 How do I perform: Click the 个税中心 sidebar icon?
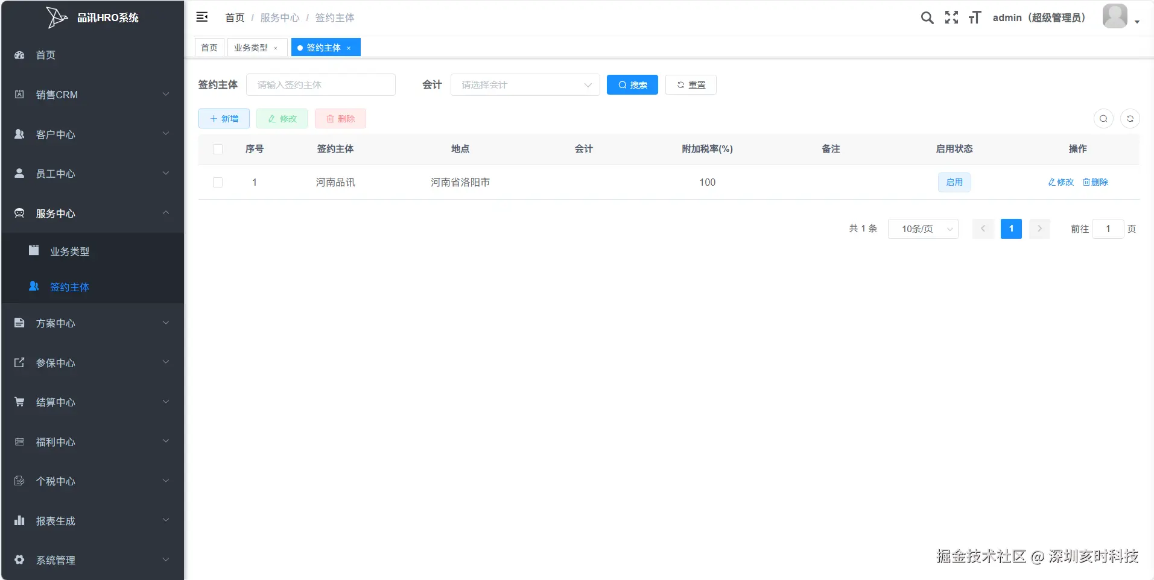(19, 481)
